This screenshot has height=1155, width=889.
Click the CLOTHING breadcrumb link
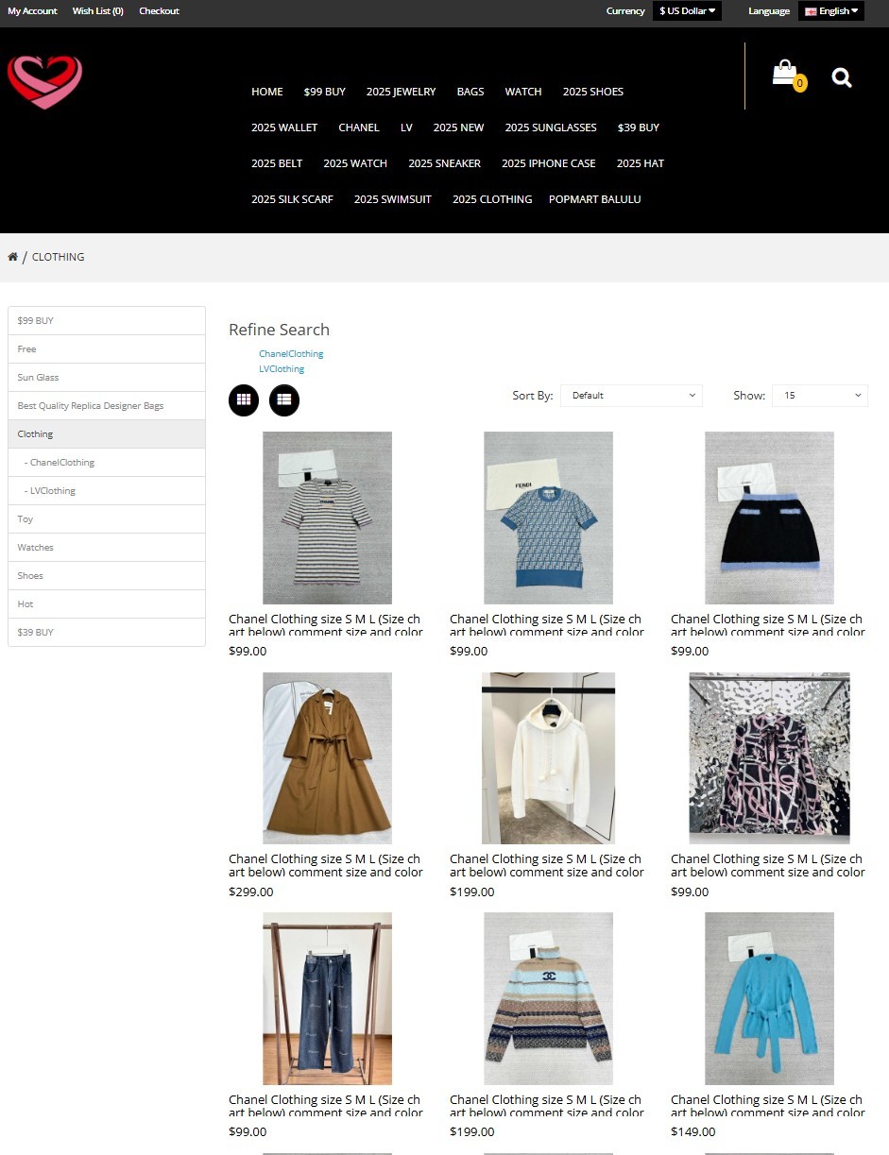59,257
